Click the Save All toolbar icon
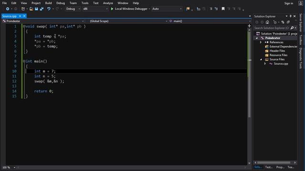 [x=41, y=9]
